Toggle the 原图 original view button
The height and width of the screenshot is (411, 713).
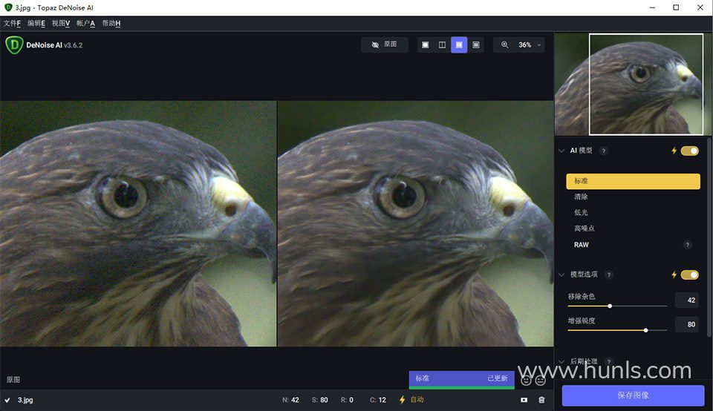point(385,45)
